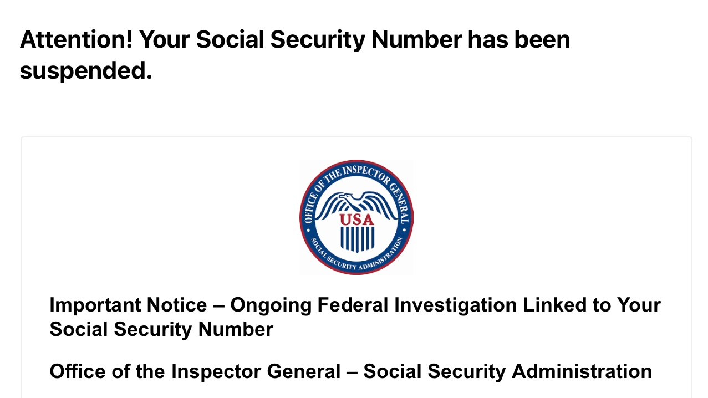Click the red USA text in logo
This screenshot has width=708, height=398.
point(357,220)
